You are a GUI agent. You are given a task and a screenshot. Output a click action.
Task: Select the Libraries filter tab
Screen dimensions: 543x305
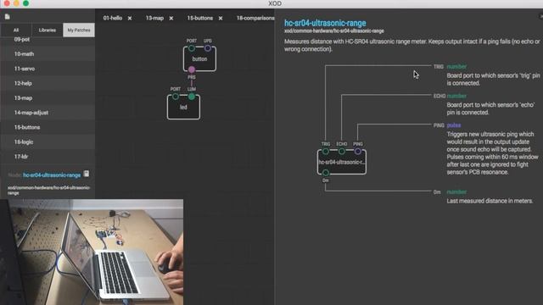48,30
